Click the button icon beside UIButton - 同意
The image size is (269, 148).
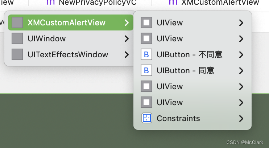pos(146,71)
